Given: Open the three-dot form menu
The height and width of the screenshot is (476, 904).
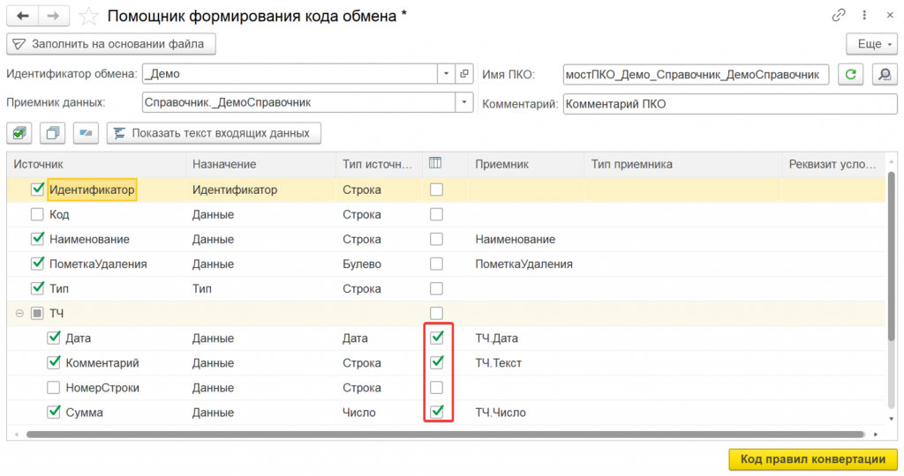Looking at the screenshot, I should [x=864, y=16].
